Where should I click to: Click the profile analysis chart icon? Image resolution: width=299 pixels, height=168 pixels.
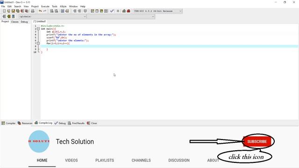pos(124,11)
